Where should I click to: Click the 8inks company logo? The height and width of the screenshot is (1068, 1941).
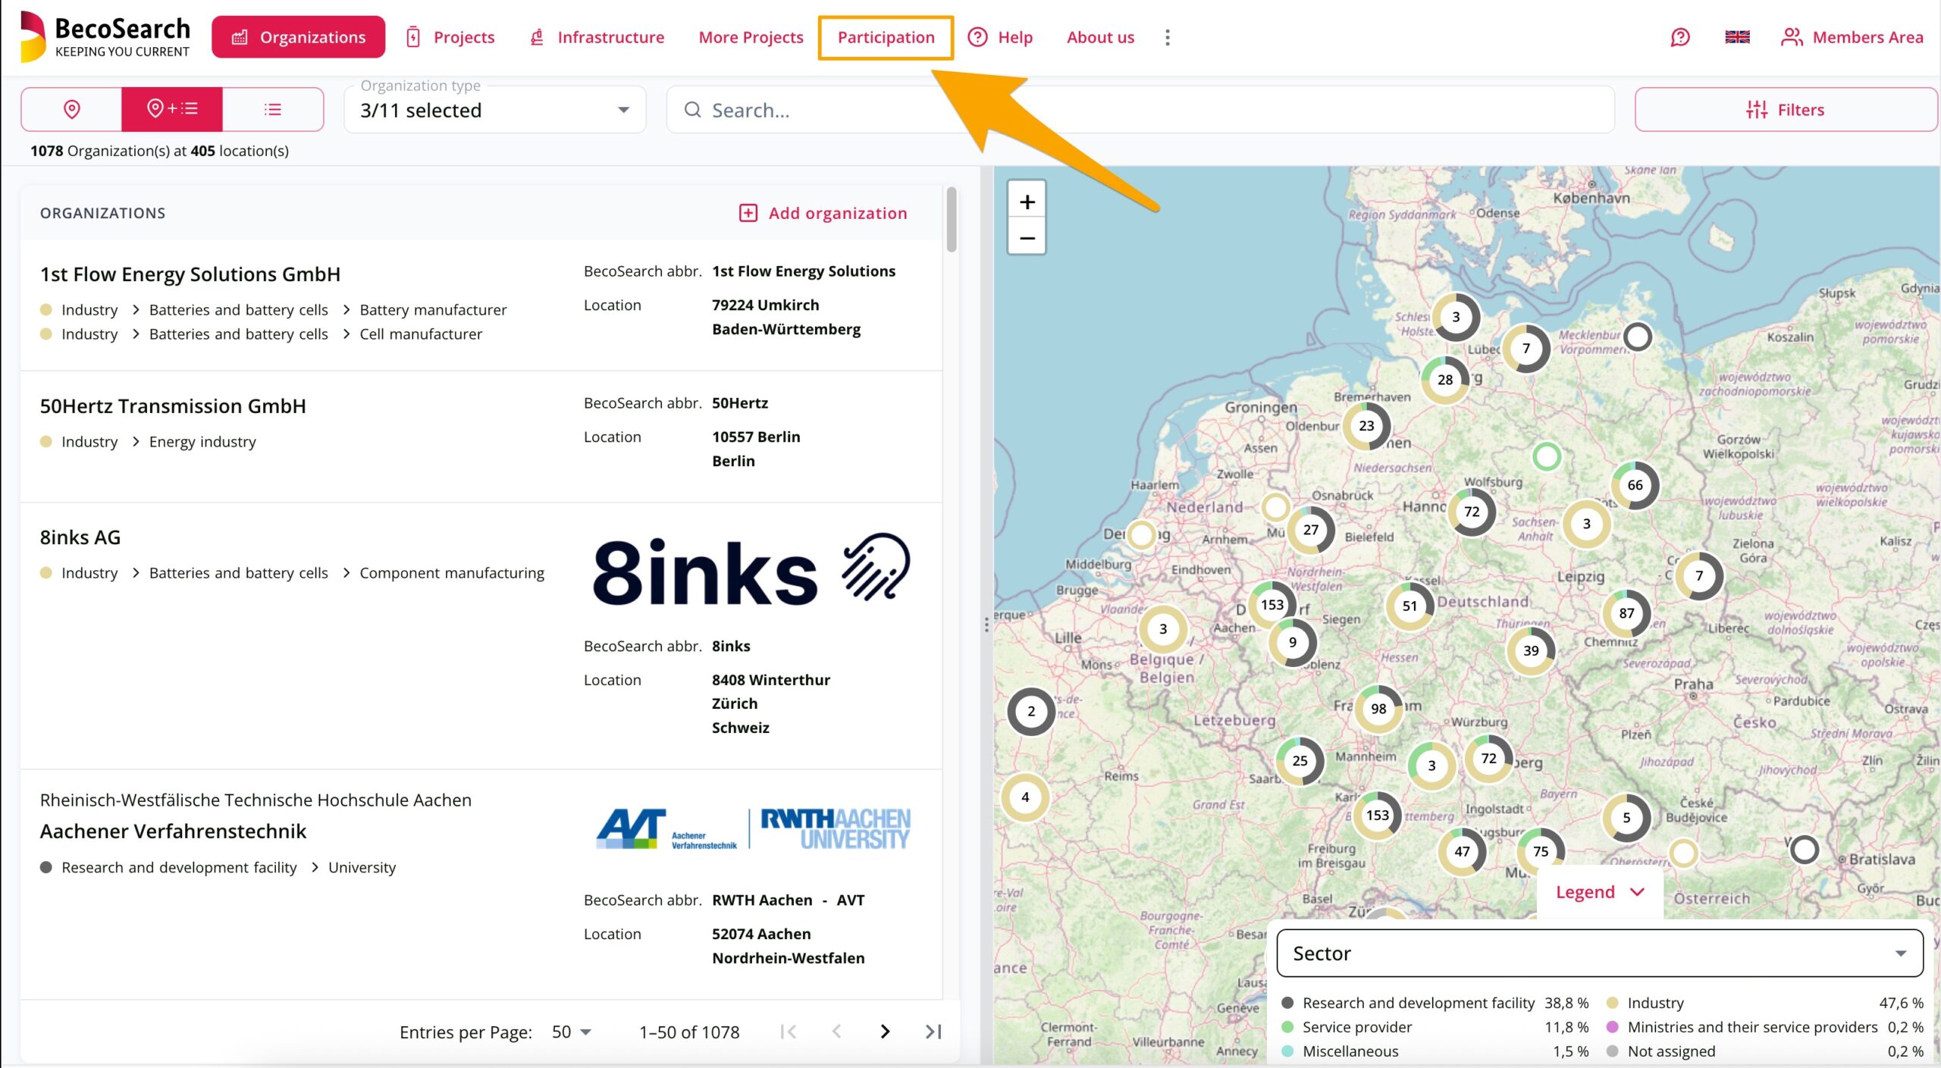tap(751, 570)
